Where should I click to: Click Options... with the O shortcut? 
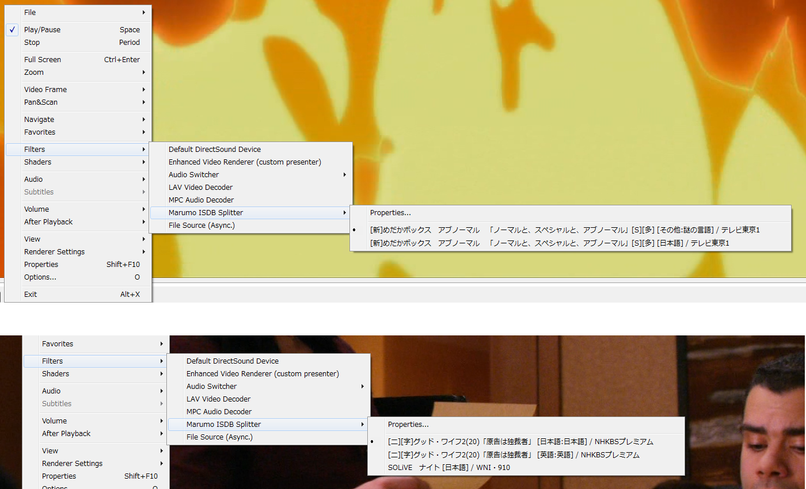click(40, 277)
